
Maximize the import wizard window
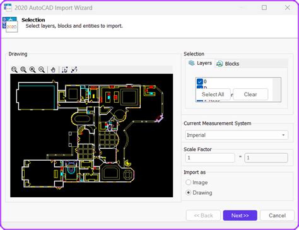[x=264, y=8]
